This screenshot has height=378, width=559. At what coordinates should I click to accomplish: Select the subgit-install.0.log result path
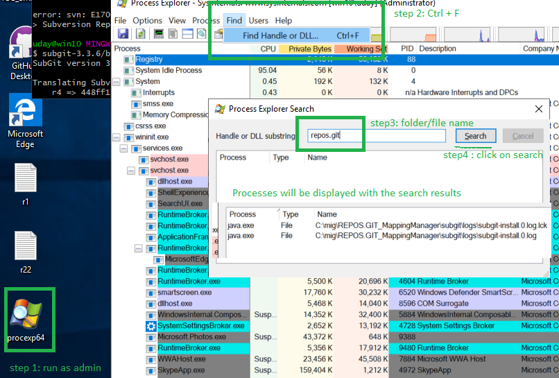click(x=426, y=236)
